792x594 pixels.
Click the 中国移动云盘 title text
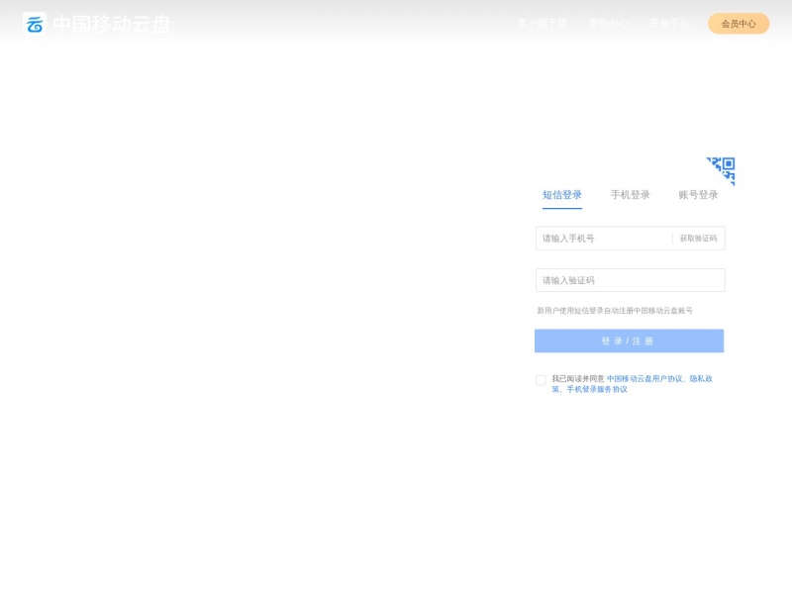click(112, 24)
